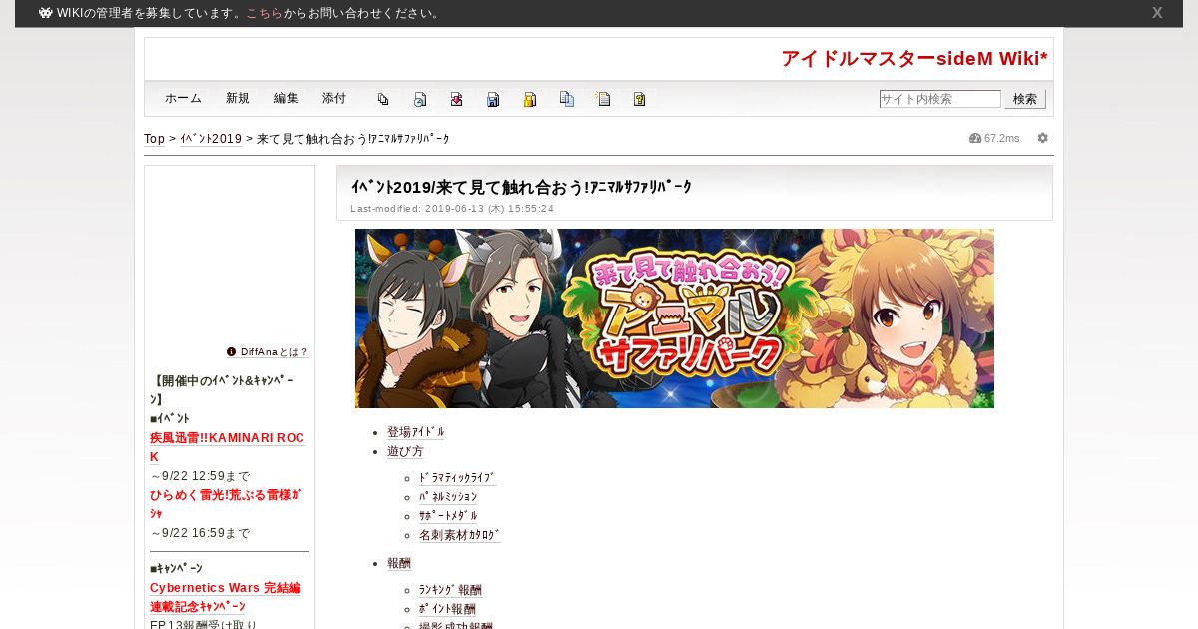This screenshot has width=1198, height=629.
Task: Open the ﾄﾞﾗﾏﾃｨｯｸﾗｲﾌﾞ contents link
Action: coord(457,478)
